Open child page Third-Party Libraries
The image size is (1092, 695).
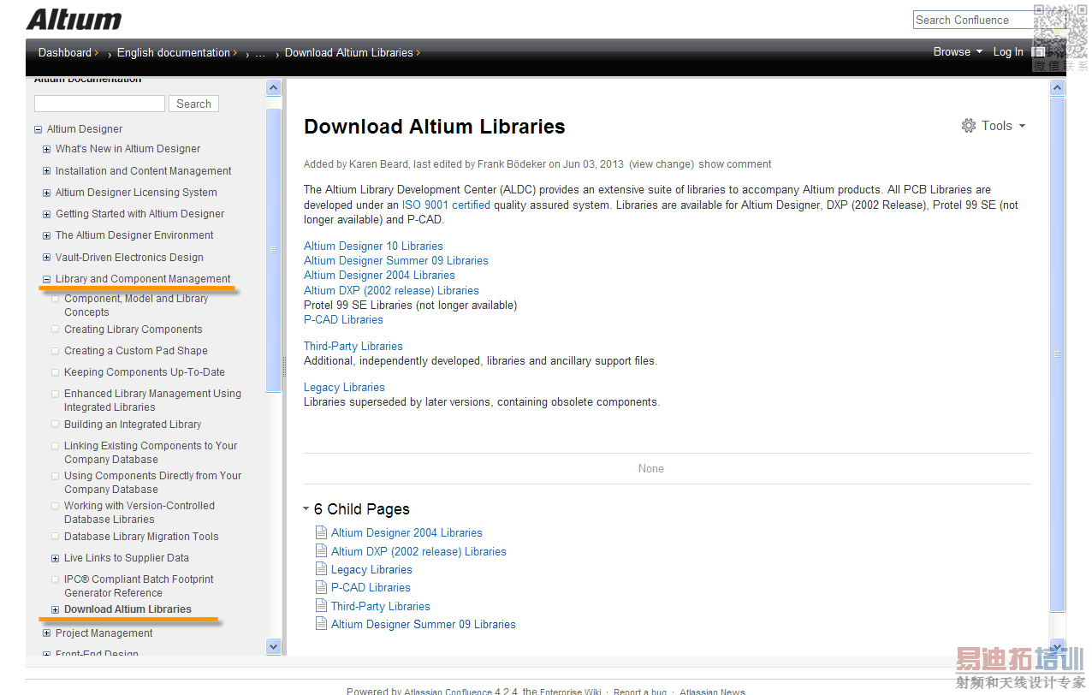(x=381, y=607)
